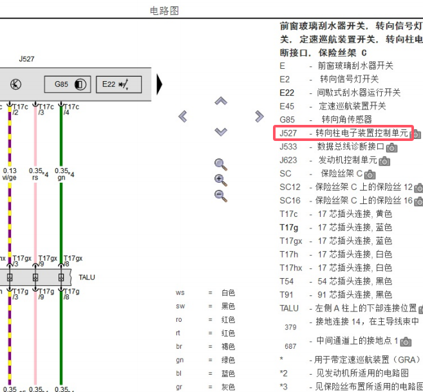Select the G85 legend entry
Image resolution: width=423 pixels, height=392 pixels.
click(326, 120)
